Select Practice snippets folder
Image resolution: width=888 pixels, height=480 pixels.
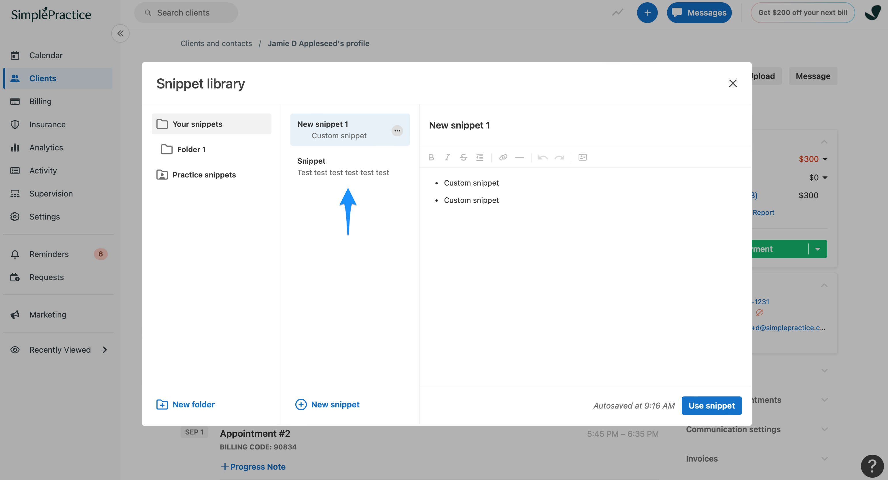click(x=211, y=175)
